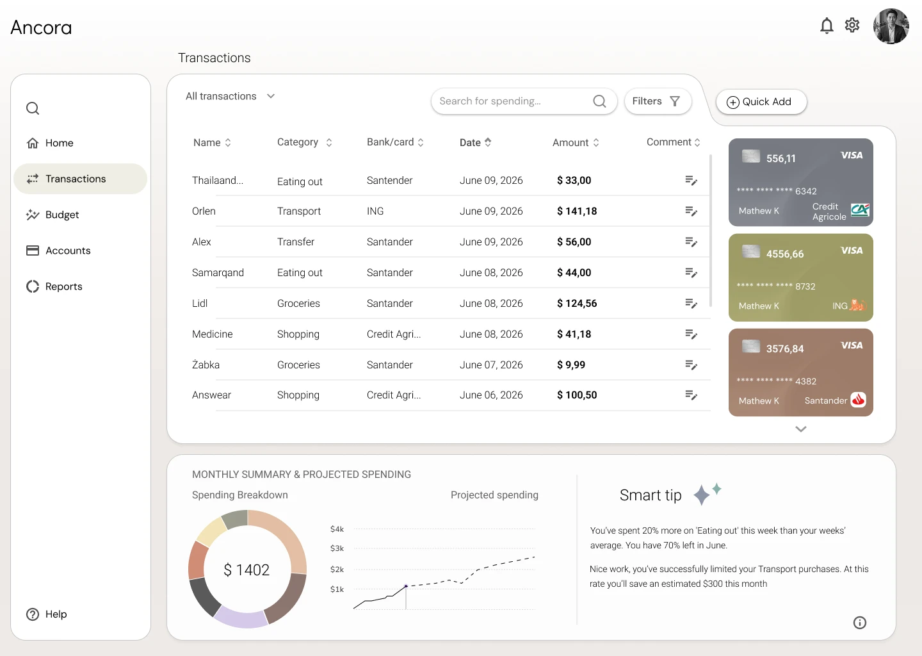922x656 pixels.
Task: Select Transactions in sidebar
Action: pos(80,179)
